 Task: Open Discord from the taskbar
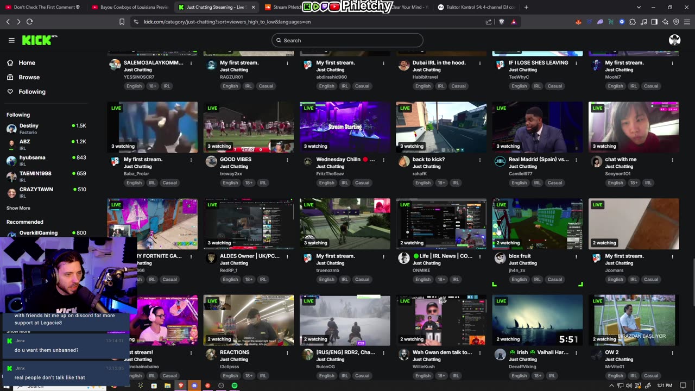coord(194,386)
